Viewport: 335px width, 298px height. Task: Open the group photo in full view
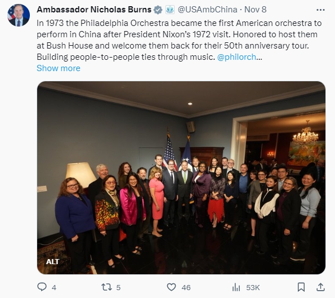click(x=181, y=178)
